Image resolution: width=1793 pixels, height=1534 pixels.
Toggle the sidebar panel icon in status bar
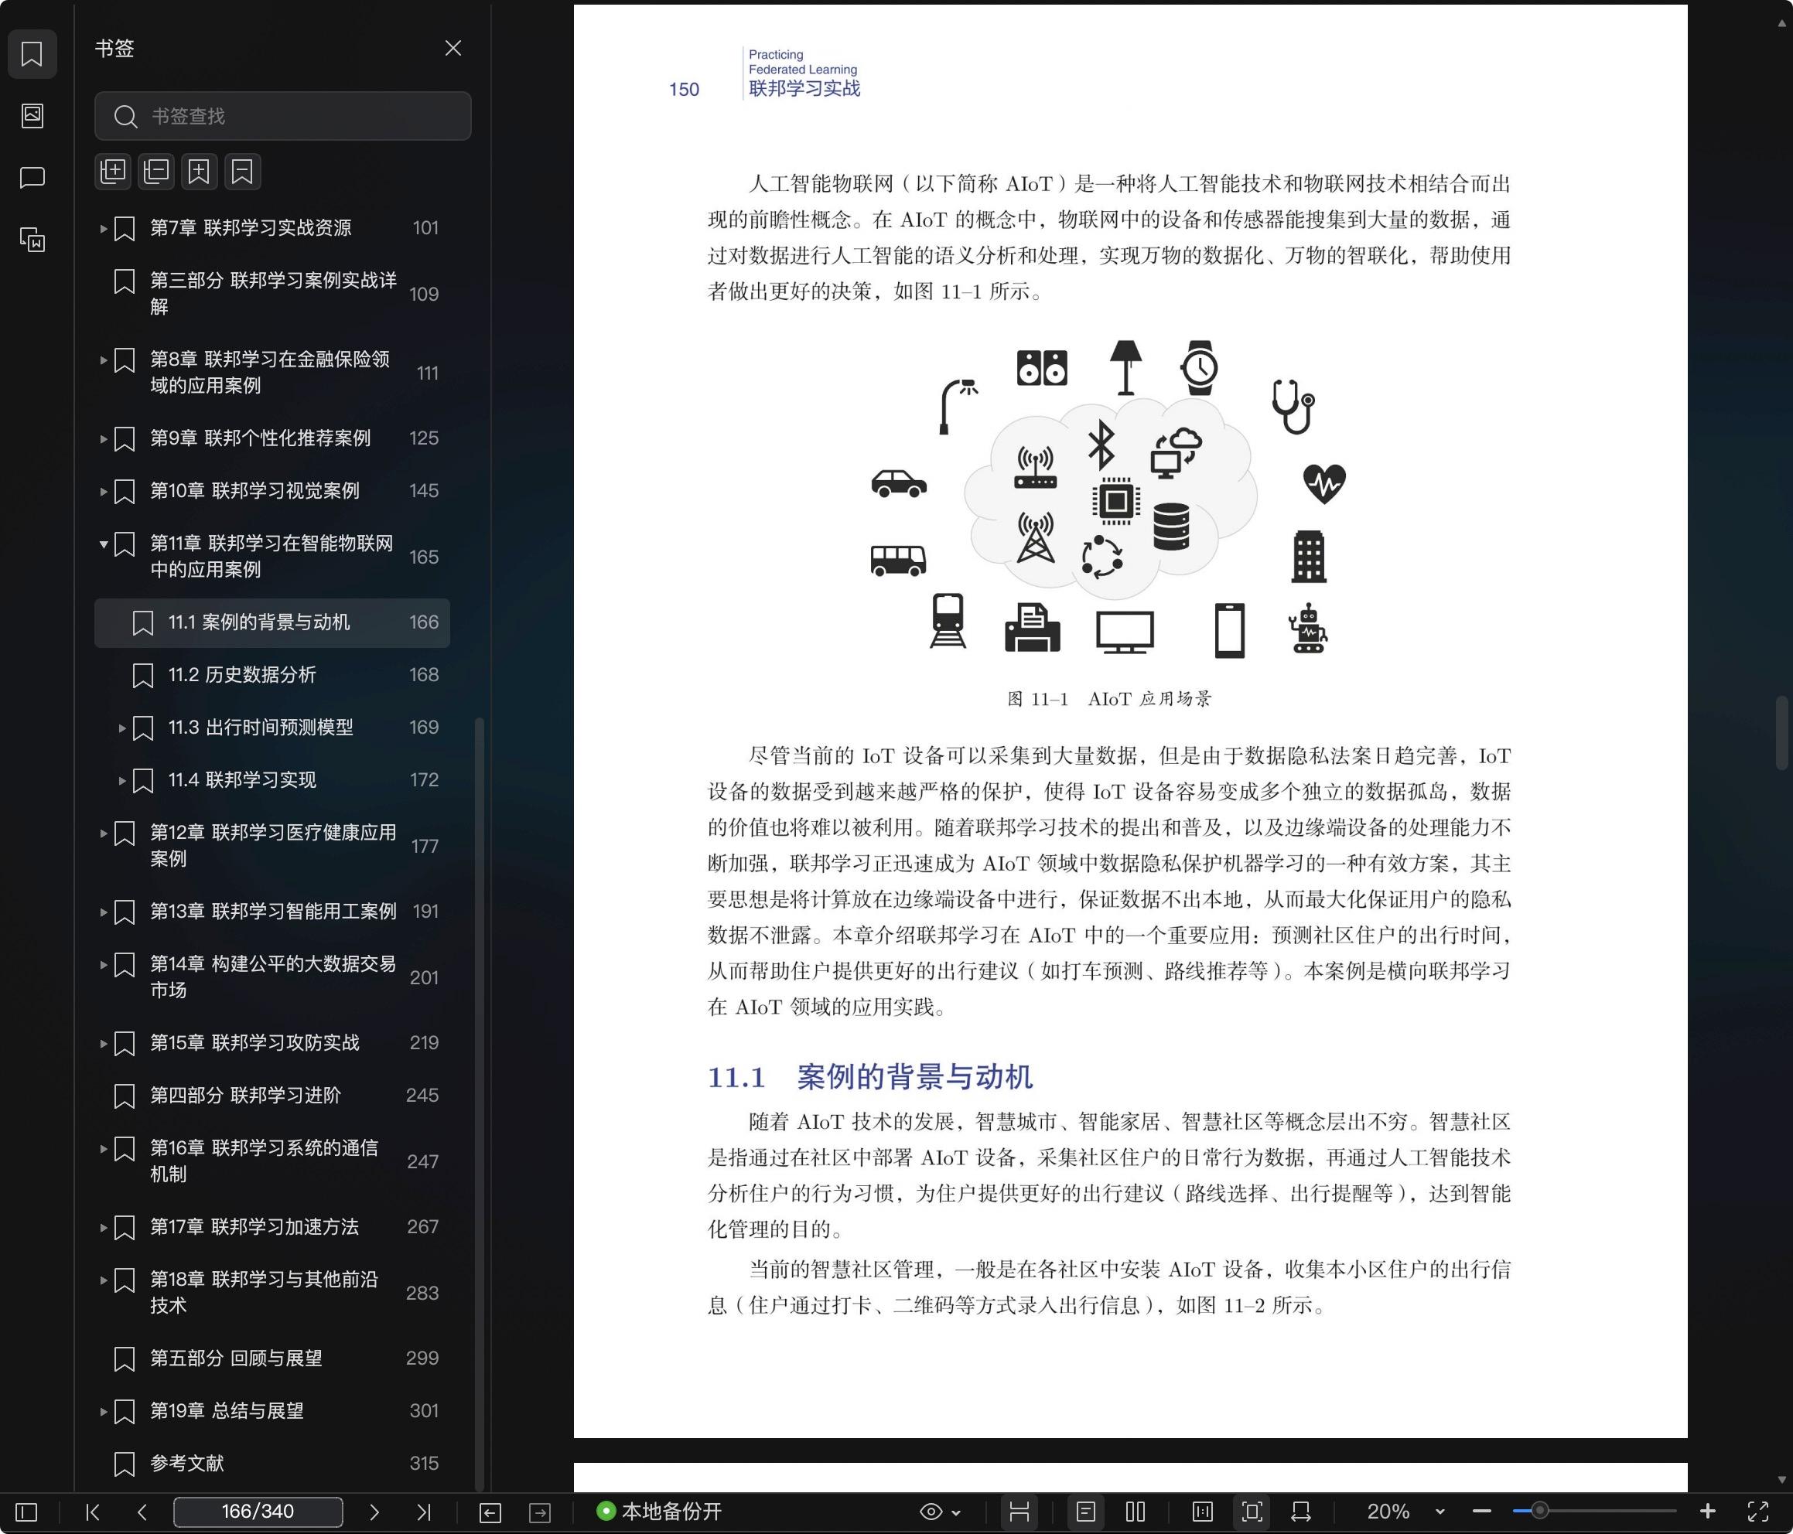(27, 1512)
